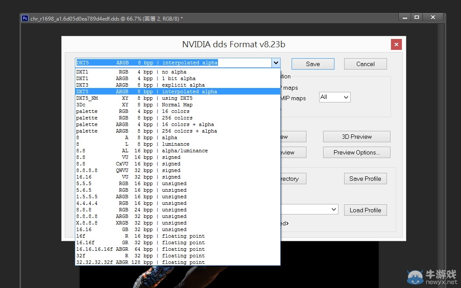Select 8.8 CxVU signed format
461x288 pixels.
(x=178, y=164)
